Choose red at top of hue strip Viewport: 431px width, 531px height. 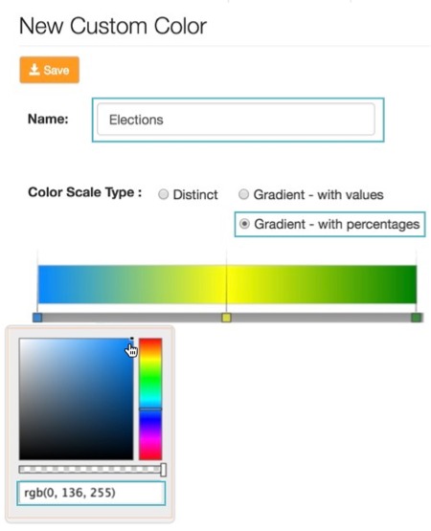tap(150, 340)
